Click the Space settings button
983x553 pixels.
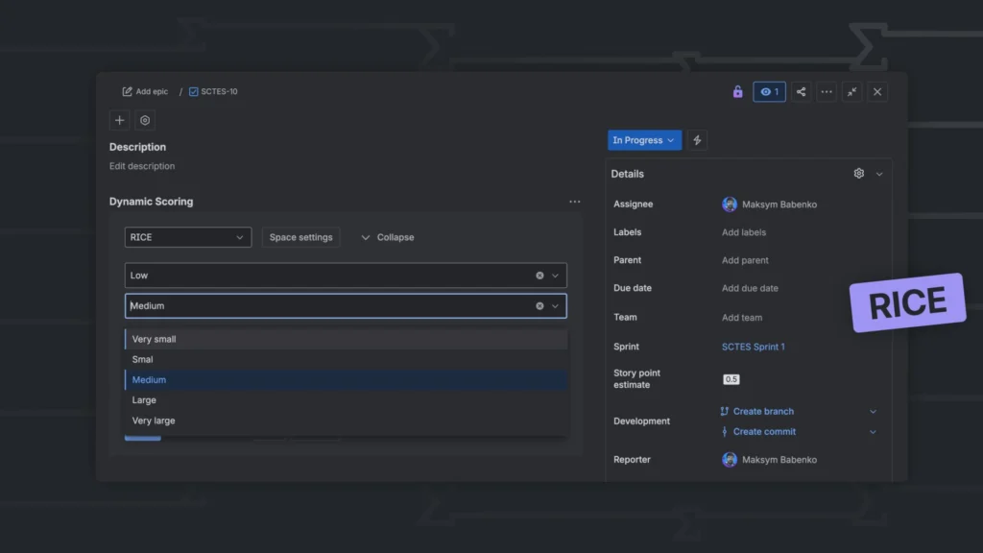click(300, 237)
